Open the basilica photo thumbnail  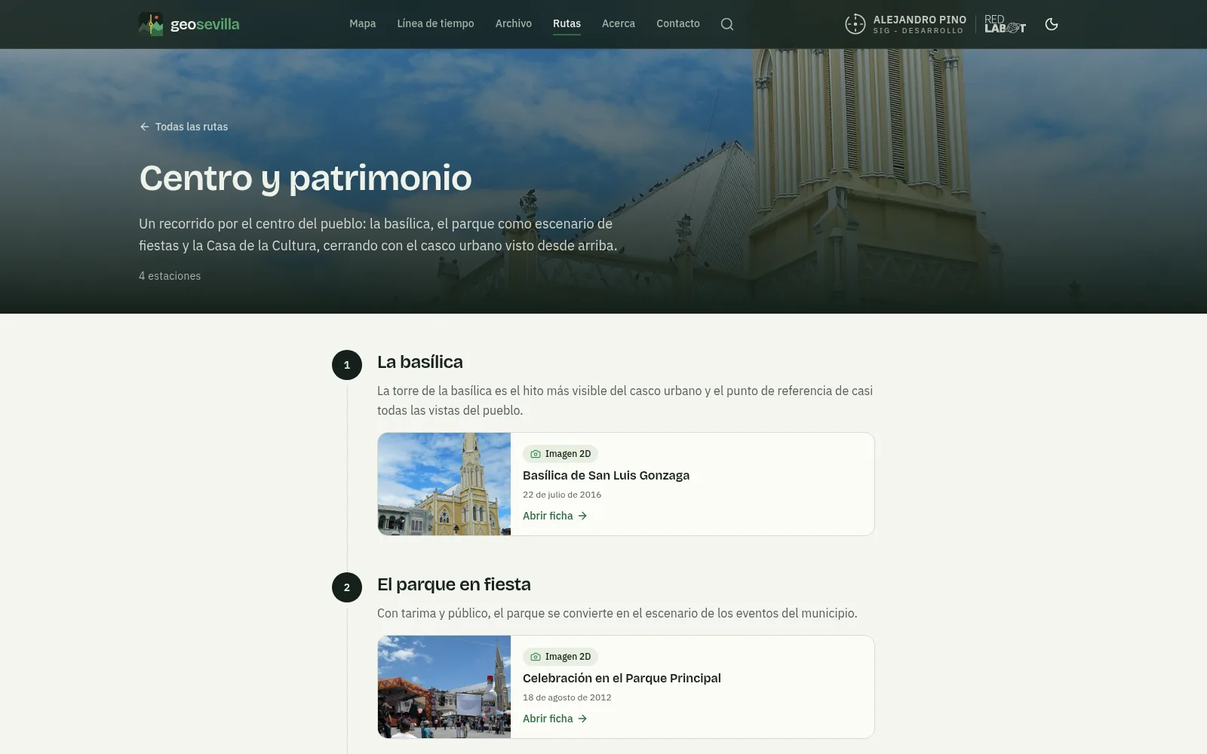coord(444,484)
